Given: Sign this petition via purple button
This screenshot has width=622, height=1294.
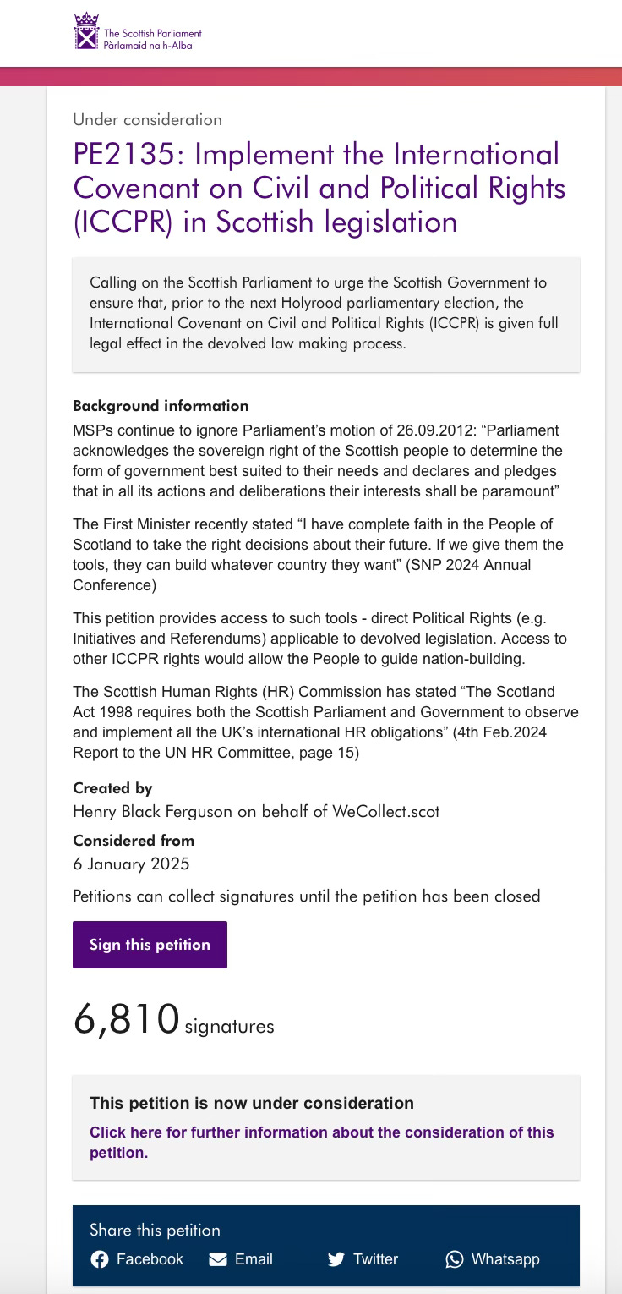Looking at the screenshot, I should [150, 945].
